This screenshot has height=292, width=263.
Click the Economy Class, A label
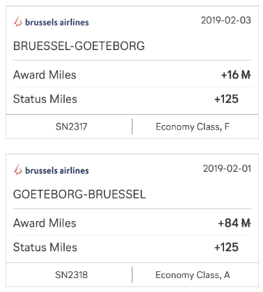(x=193, y=275)
